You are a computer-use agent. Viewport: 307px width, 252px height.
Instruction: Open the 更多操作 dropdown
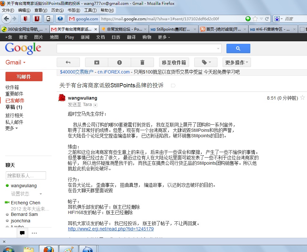click(x=237, y=63)
